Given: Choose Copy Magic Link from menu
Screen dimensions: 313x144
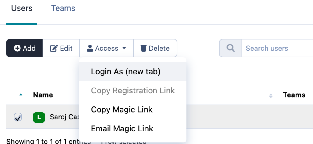Looking at the screenshot, I should pyautogui.click(x=122, y=110).
